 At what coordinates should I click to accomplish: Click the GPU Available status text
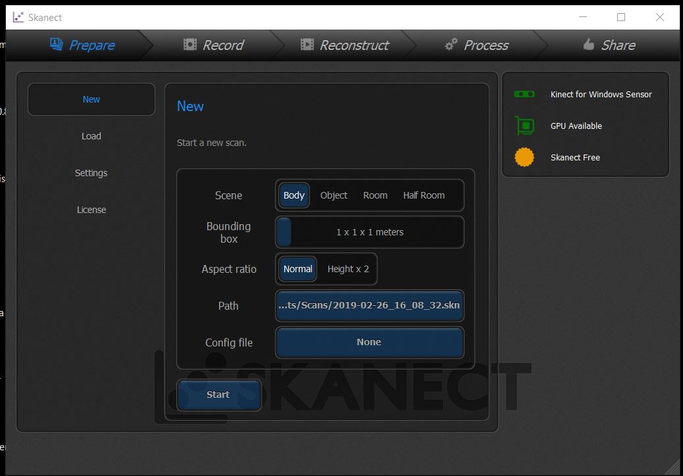click(576, 126)
